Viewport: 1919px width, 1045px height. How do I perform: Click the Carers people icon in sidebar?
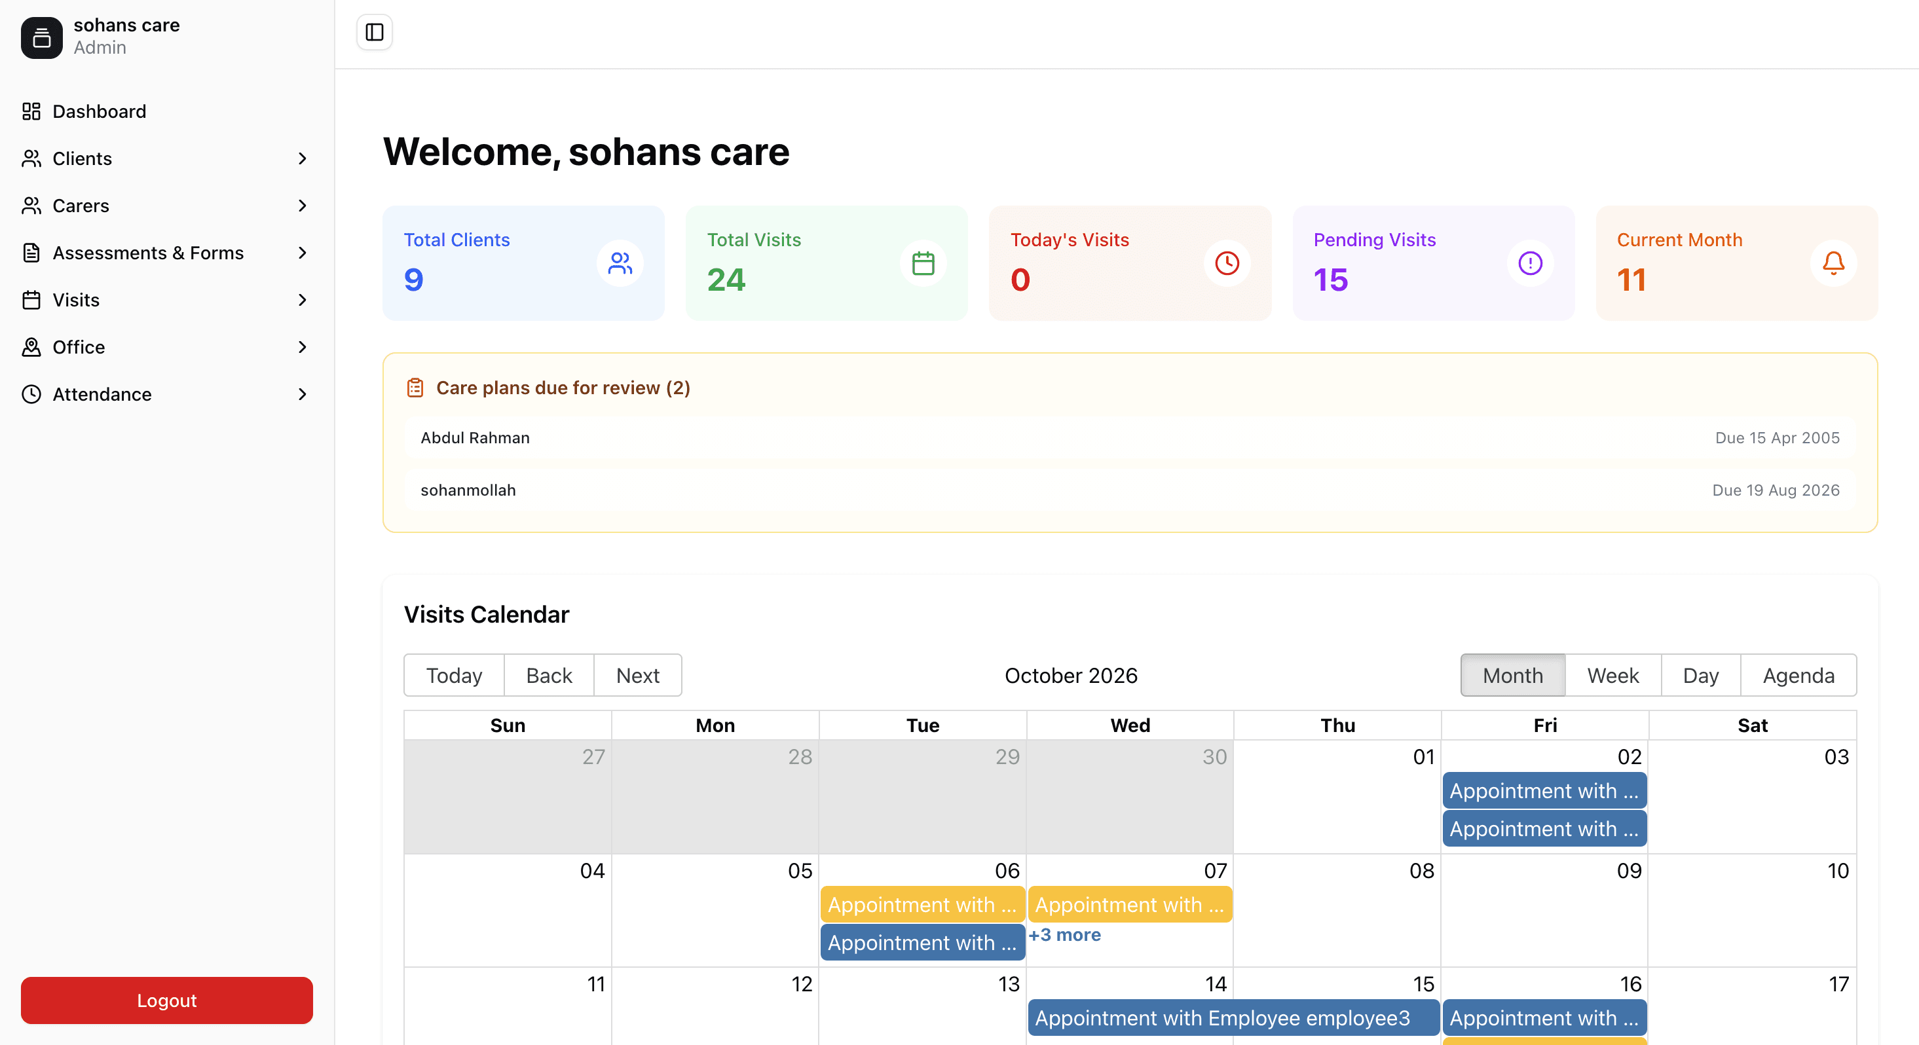(31, 206)
